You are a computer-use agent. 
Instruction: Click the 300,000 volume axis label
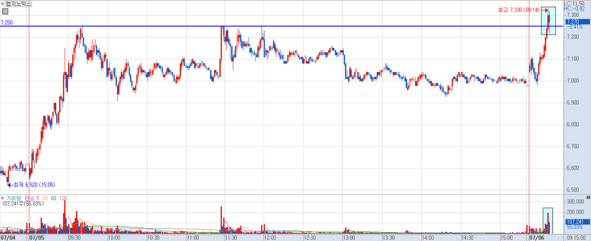pos(575,201)
